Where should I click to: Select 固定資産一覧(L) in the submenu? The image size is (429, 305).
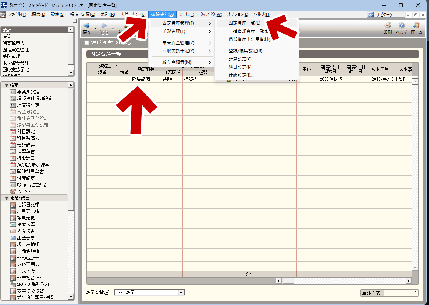click(x=244, y=23)
